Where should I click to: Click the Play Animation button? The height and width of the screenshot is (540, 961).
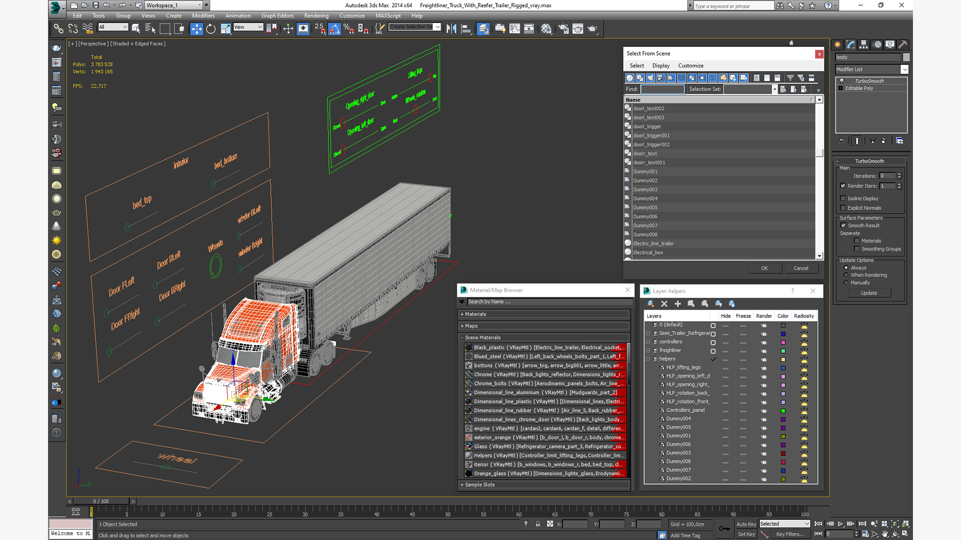[840, 523]
